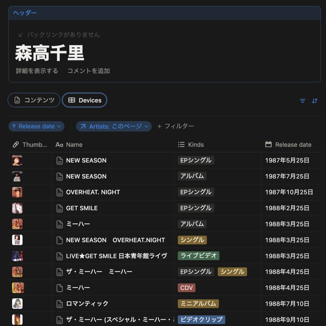Add a filter with + フィルター
The image size is (326, 326).
coord(175,126)
